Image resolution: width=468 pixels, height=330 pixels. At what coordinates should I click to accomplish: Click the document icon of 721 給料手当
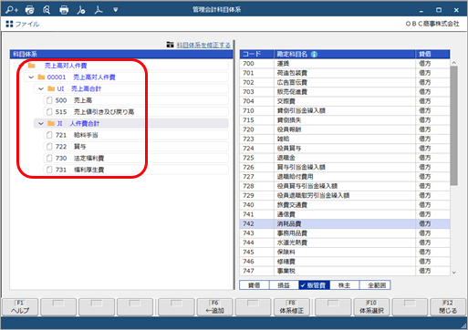[x=49, y=135]
